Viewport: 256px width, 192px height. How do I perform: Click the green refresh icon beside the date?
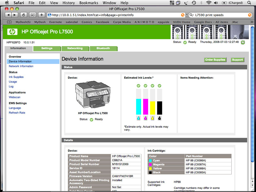tap(243, 42)
